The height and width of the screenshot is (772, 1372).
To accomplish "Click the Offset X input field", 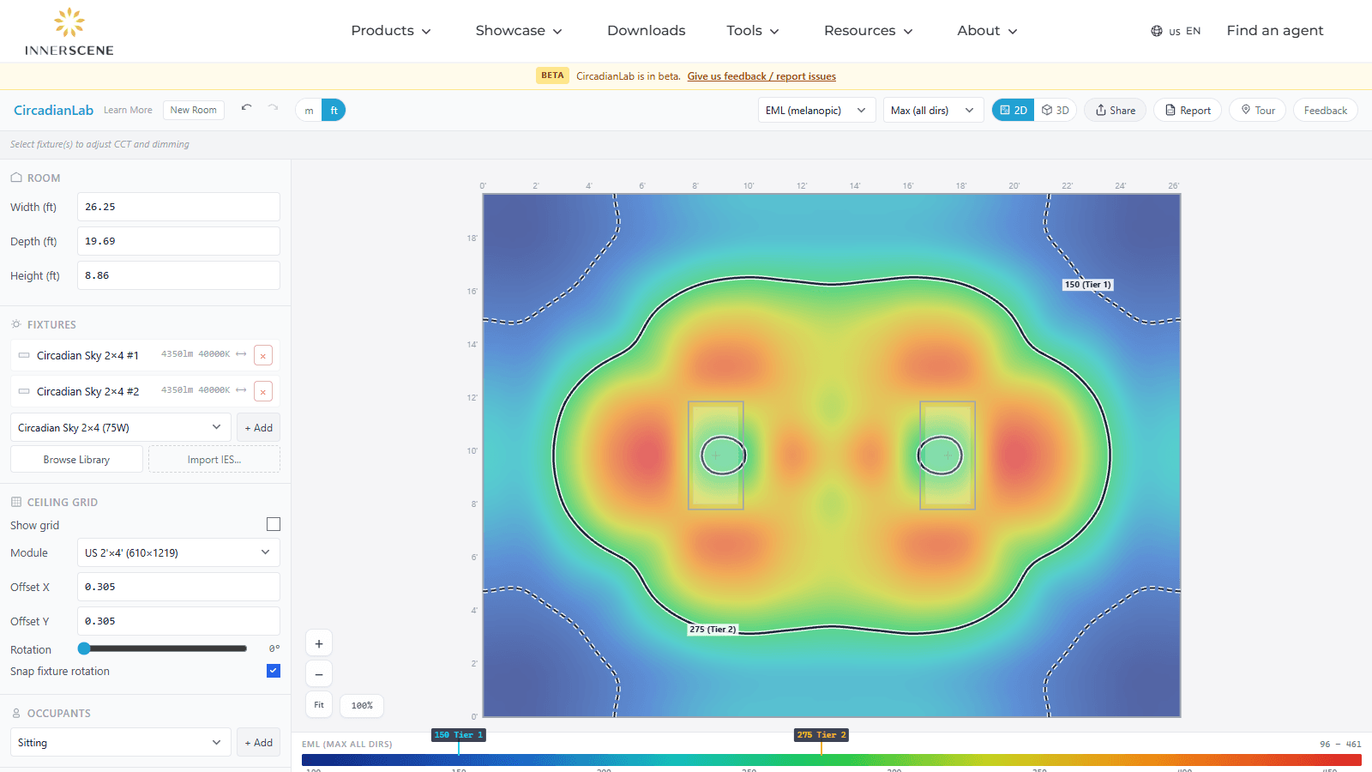I will [178, 587].
